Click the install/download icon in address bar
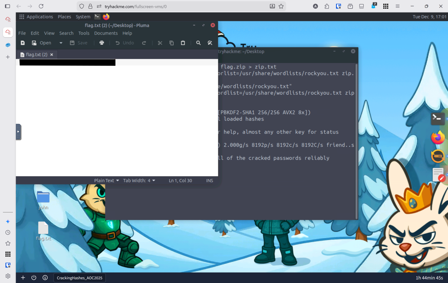Screen dimensions: 448x283 [272, 6]
